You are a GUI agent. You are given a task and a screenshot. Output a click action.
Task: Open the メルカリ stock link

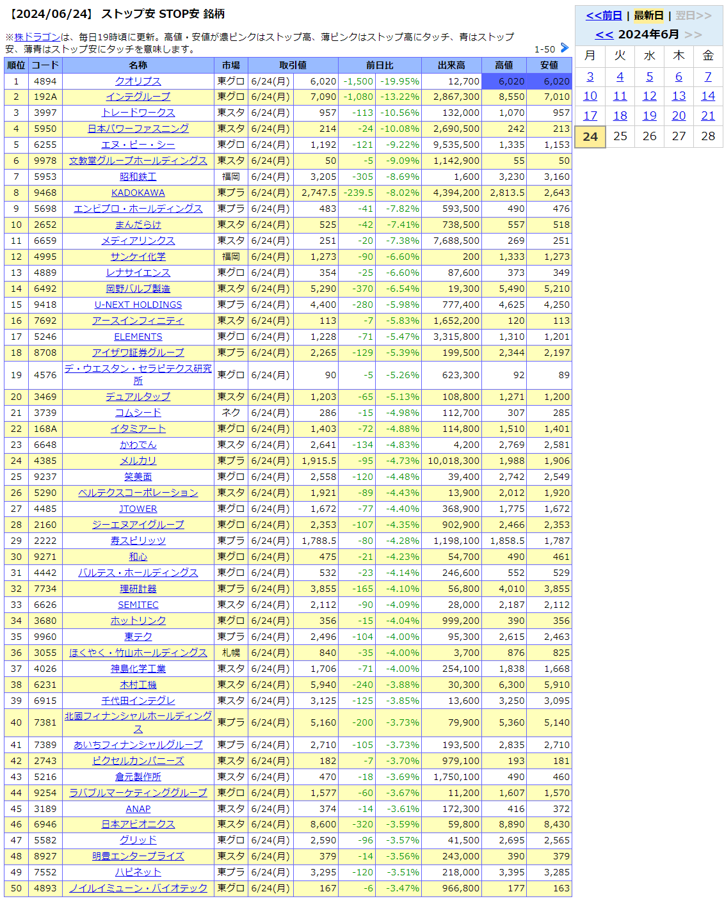[x=138, y=461]
